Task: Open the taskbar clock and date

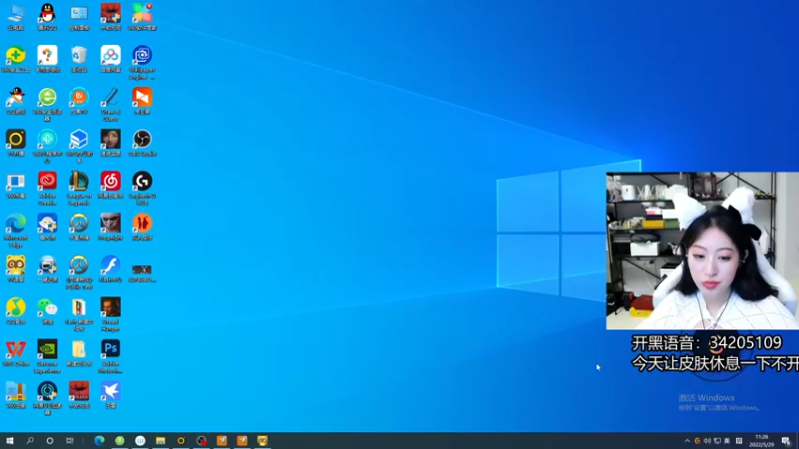Action: (x=761, y=441)
